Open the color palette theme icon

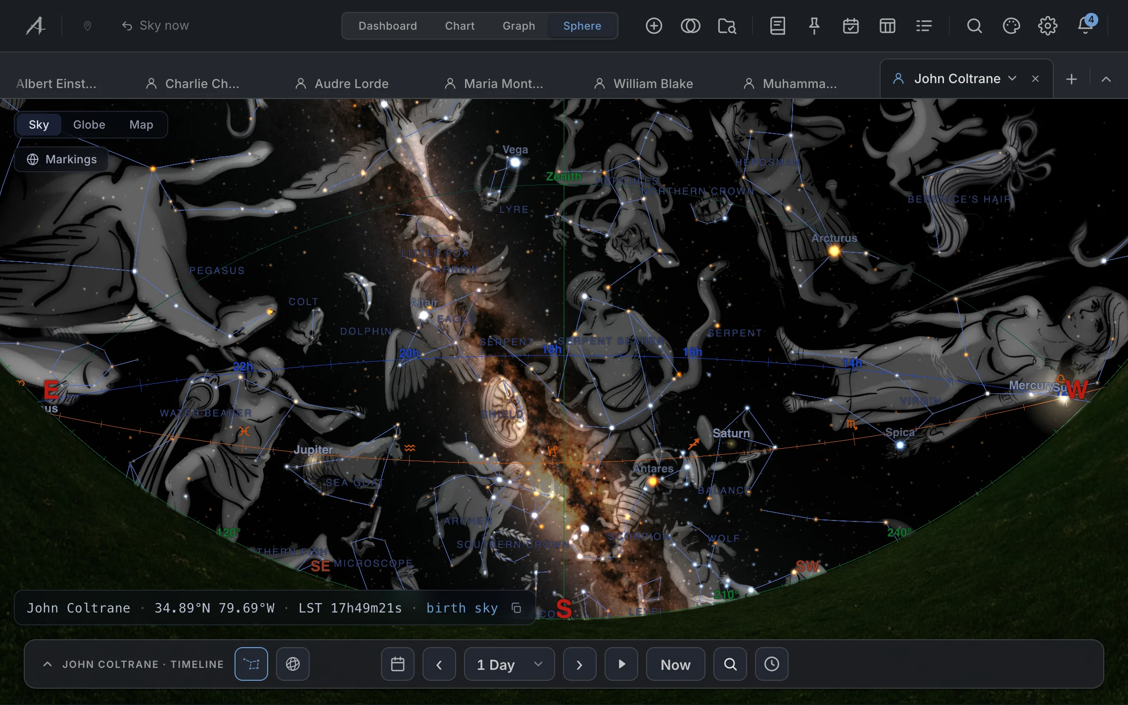click(1011, 26)
